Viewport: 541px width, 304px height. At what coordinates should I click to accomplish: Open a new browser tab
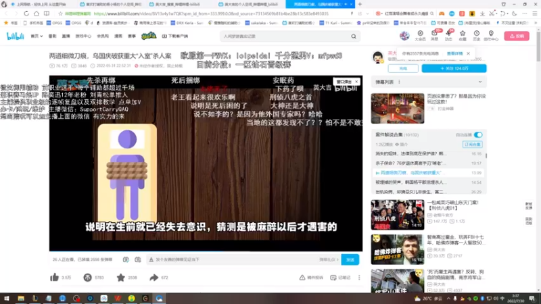coord(360,4)
